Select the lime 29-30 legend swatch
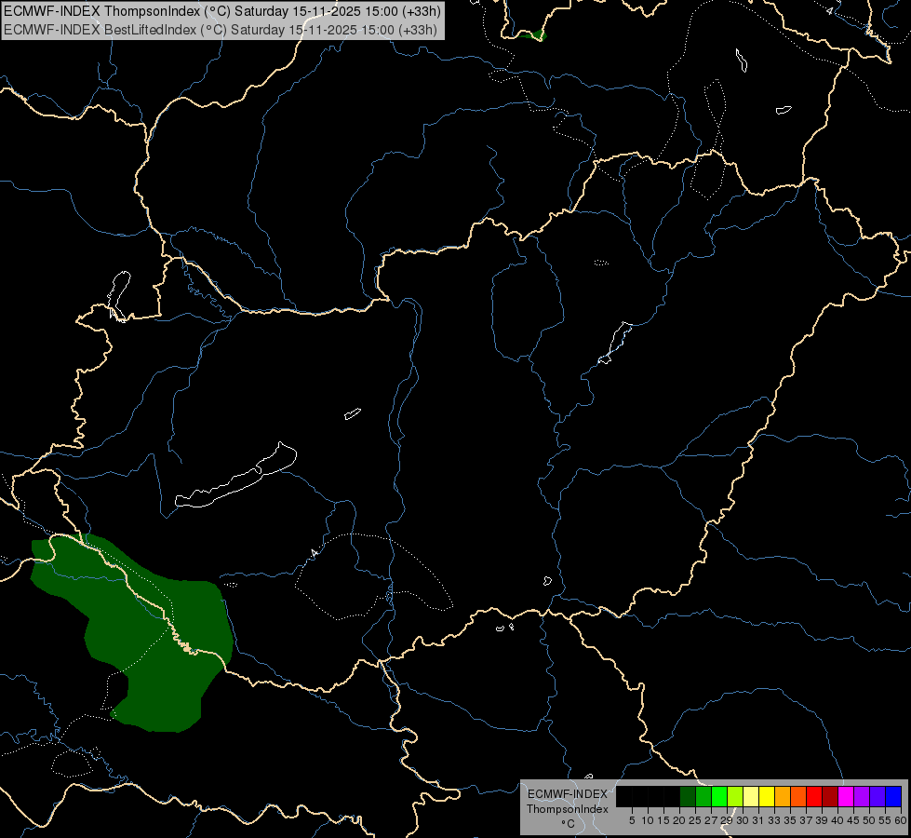 point(735,797)
